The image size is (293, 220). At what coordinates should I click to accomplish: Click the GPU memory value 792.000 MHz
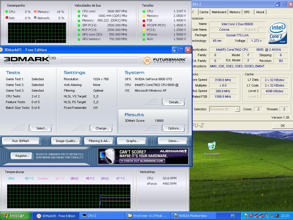(x=118, y=39)
